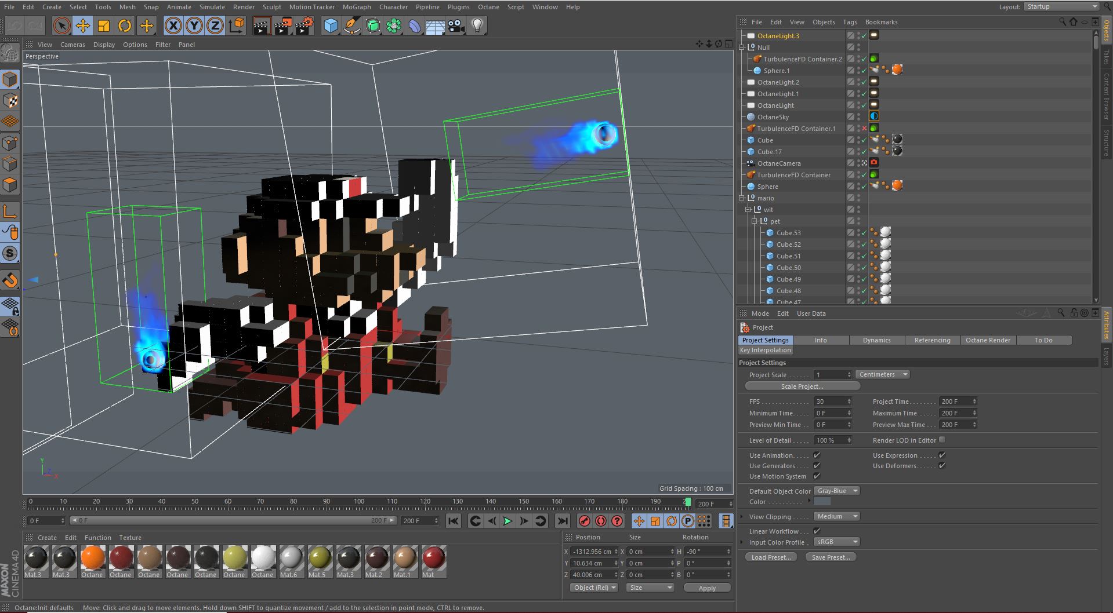This screenshot has width=1113, height=613.
Task: Click the Scale Project button
Action: click(x=802, y=386)
